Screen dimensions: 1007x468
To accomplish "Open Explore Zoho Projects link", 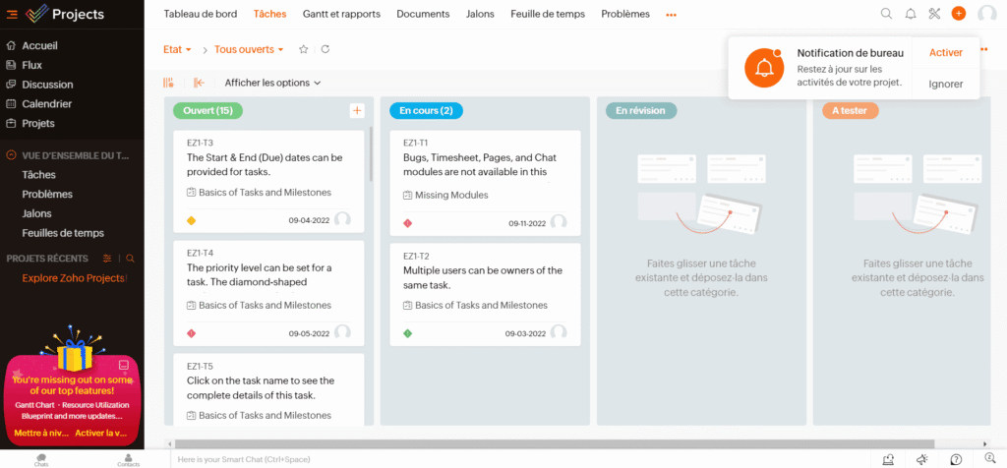I will point(74,278).
